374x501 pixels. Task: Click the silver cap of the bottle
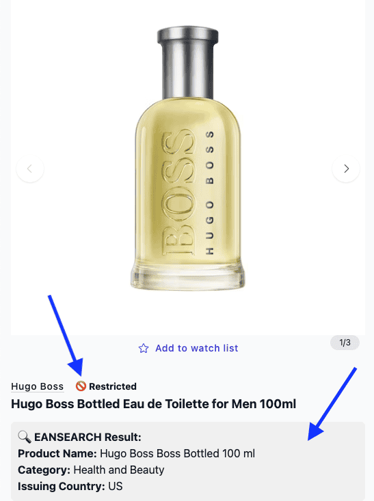pyautogui.click(x=188, y=62)
